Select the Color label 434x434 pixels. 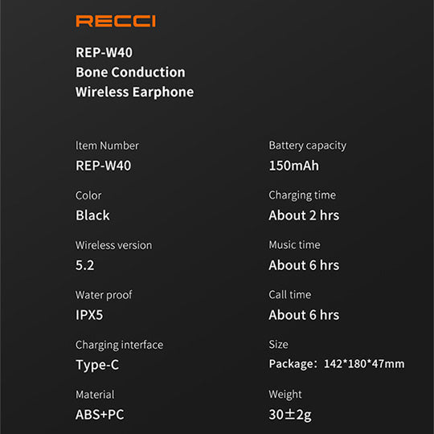point(88,195)
